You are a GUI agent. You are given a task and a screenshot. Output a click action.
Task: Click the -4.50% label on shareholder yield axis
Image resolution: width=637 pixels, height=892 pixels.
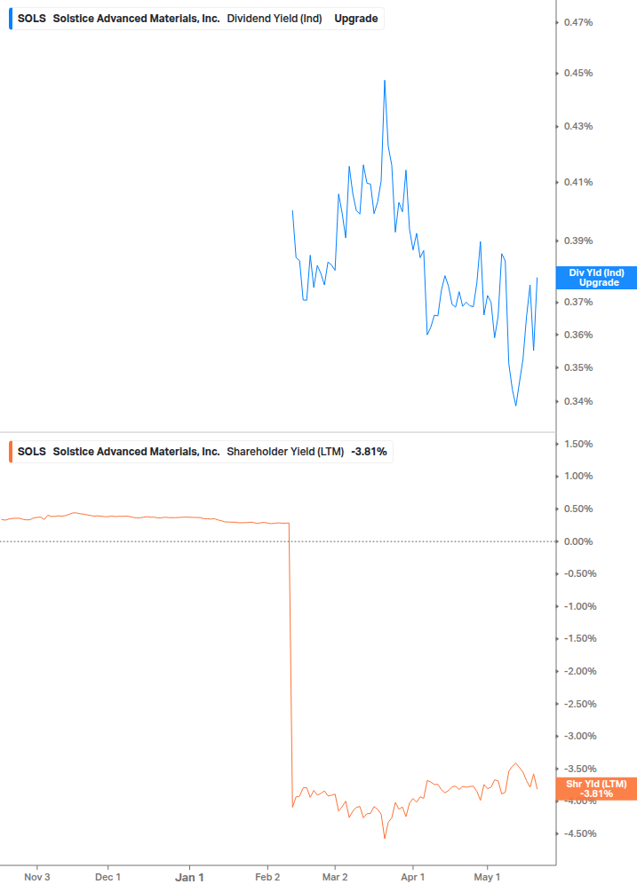click(580, 833)
